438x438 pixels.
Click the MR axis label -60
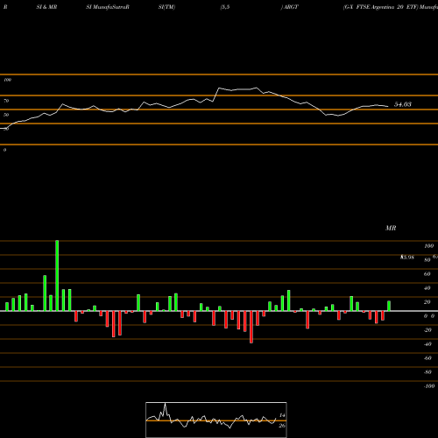(x=427, y=358)
